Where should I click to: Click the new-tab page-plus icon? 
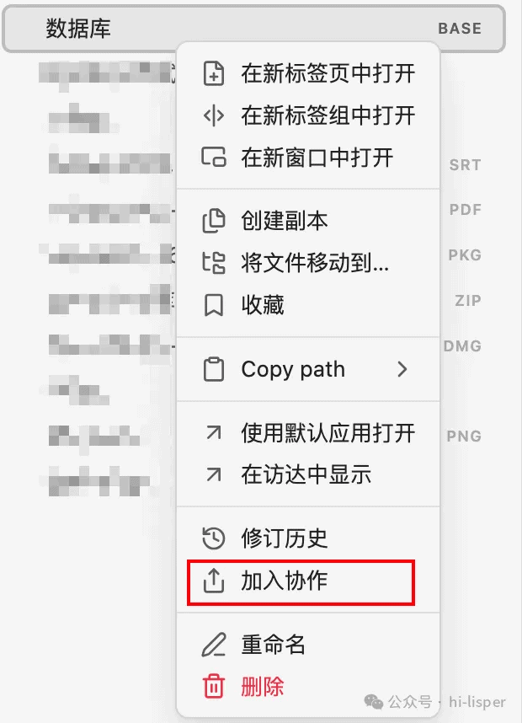pos(214,73)
